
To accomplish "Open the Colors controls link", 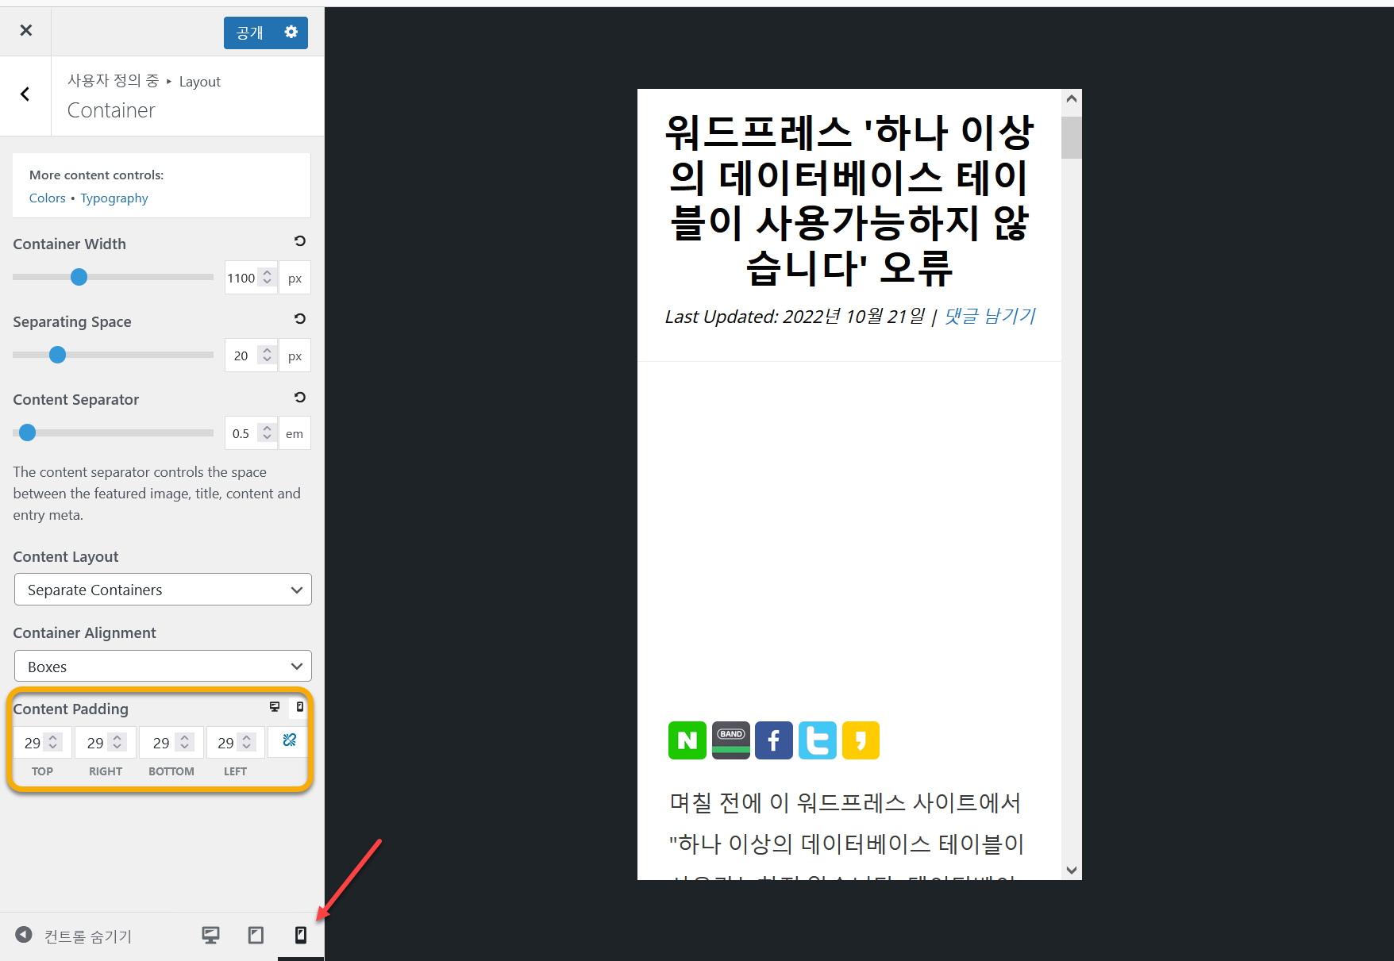I will (47, 198).
